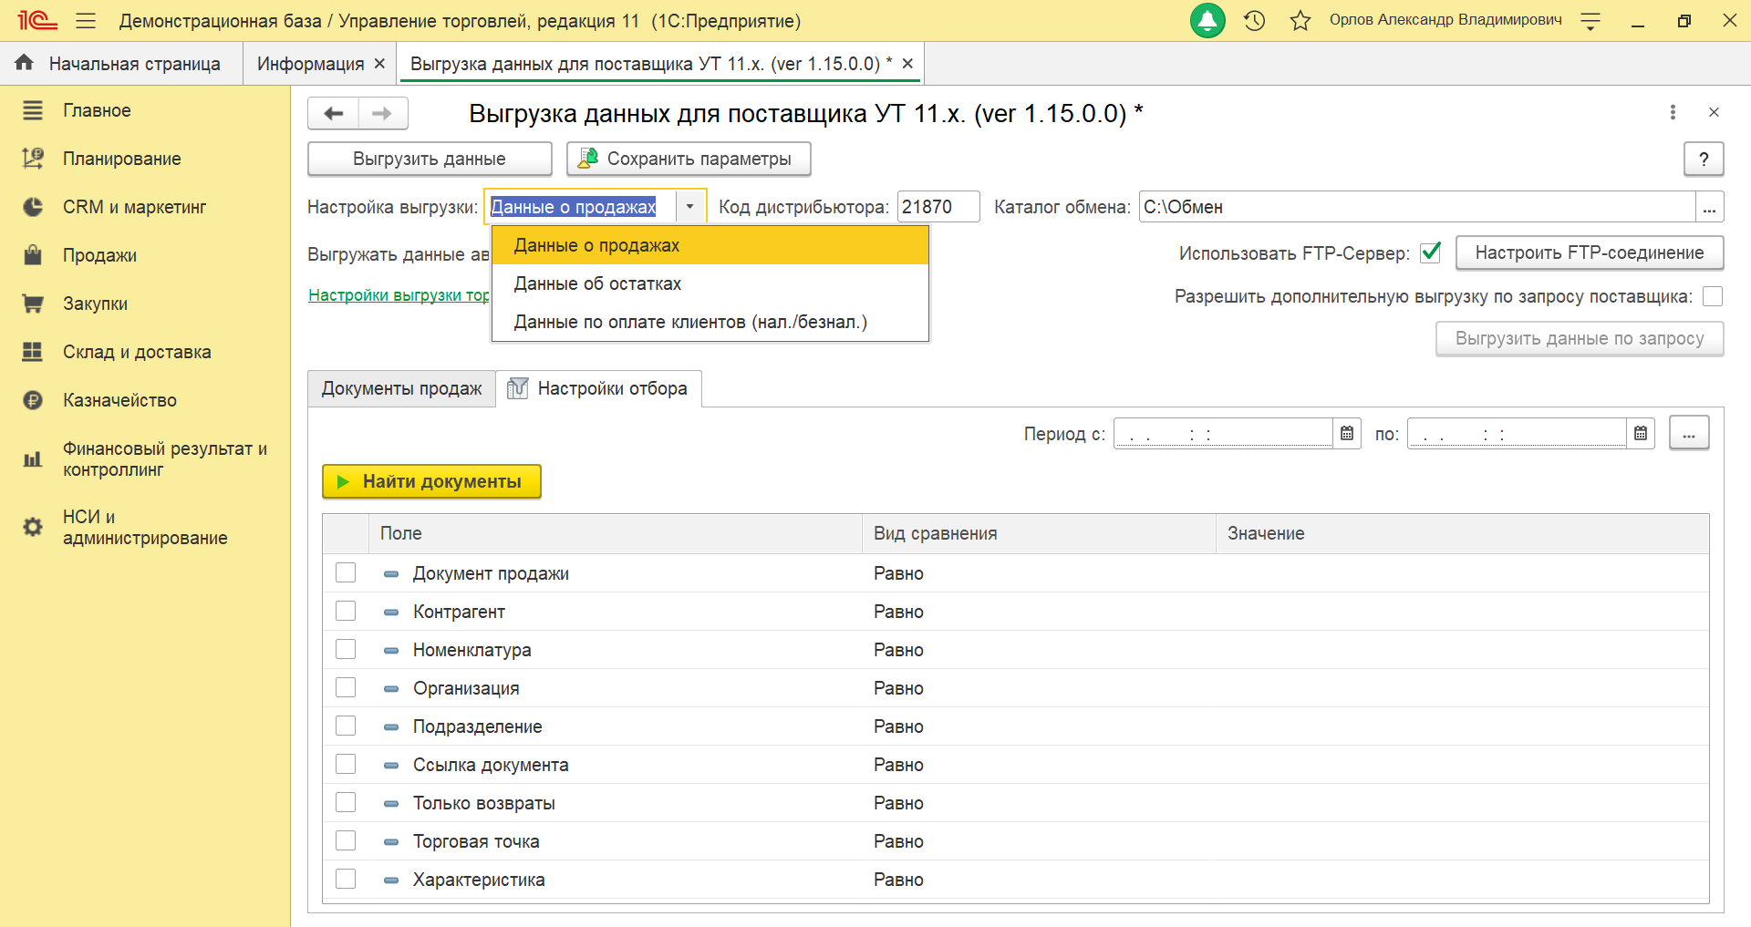The image size is (1751, 927).
Task: Open help with the question mark button
Action: coord(1704,159)
